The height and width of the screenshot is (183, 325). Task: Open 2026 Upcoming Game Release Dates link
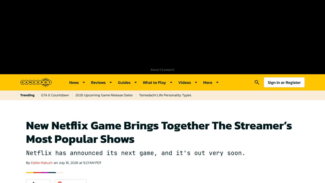tap(104, 95)
